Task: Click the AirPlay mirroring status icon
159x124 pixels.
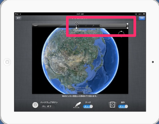Action: (136, 14)
